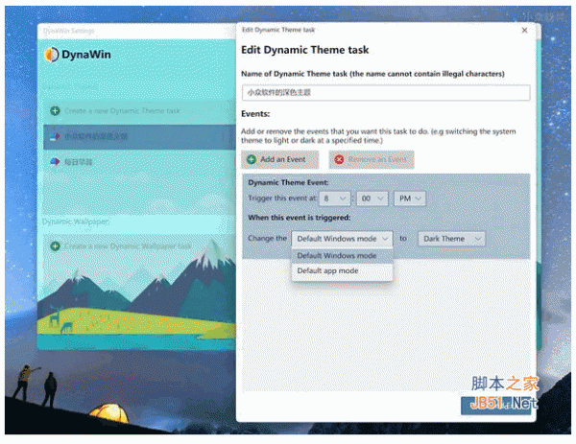The image size is (576, 444).
Task: Click the red X icon on Remove an Event
Action: point(339,159)
